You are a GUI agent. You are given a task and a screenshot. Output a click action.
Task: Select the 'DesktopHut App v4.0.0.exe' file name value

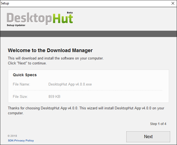(70, 84)
